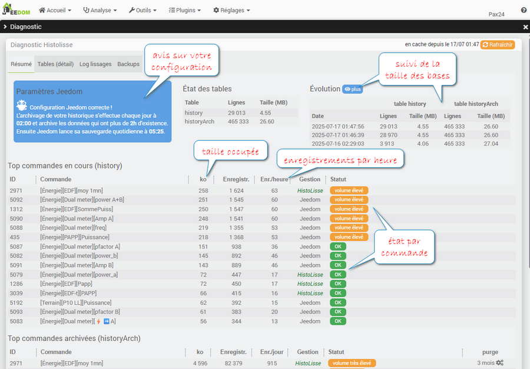Image resolution: width=530 pixels, height=369 pixels.
Task: Click OK badge for Terrain P10 LL row
Action: (x=338, y=303)
